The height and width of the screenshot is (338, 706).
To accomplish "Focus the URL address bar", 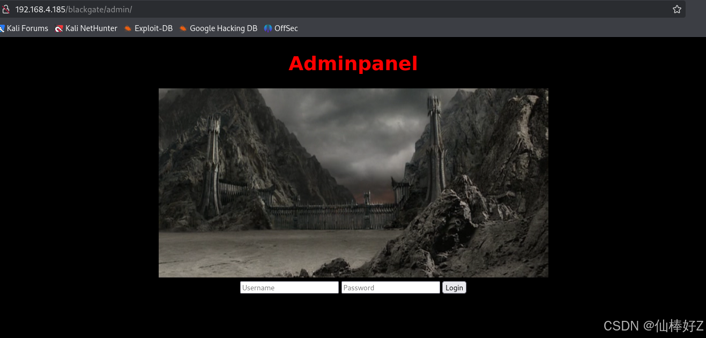I will pos(343,9).
